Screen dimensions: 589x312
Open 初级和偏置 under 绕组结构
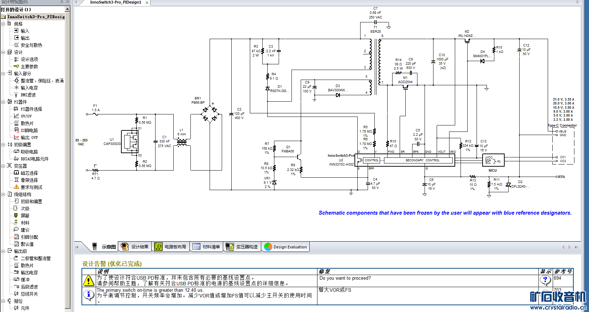point(31,201)
